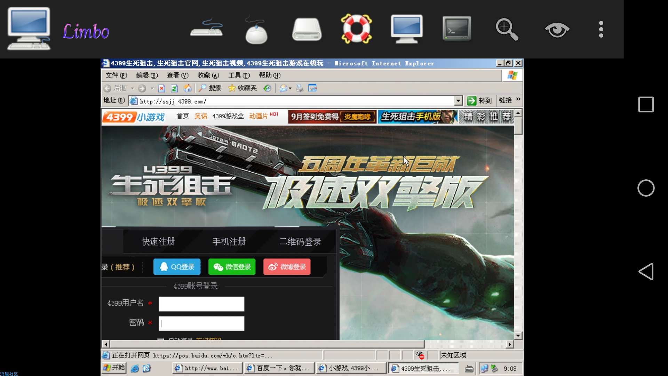Switch to 手机注册 tab
The image size is (668, 376).
point(229,241)
